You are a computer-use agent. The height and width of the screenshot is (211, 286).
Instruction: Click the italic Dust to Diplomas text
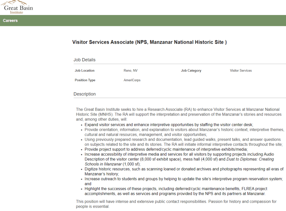(179, 161)
